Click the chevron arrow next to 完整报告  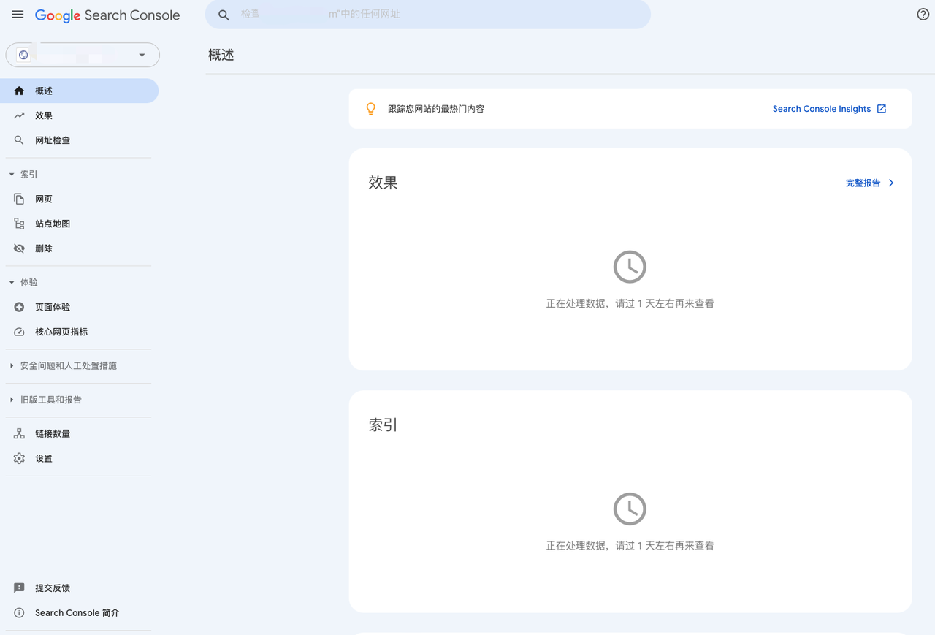pyautogui.click(x=891, y=183)
